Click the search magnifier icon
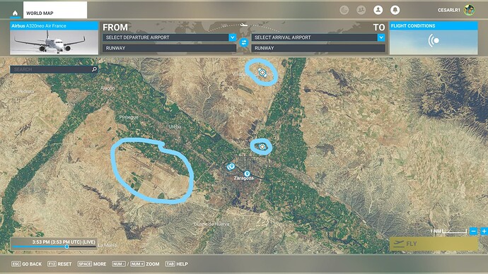488x274 pixels. [94, 69]
